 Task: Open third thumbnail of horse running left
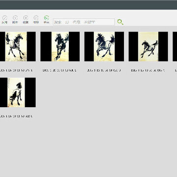pyautogui.click(x=104, y=47)
